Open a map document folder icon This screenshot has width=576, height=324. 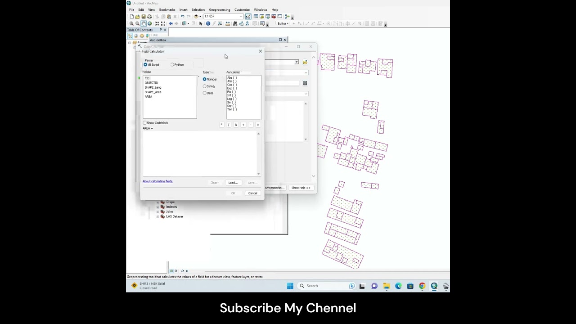[138, 16]
